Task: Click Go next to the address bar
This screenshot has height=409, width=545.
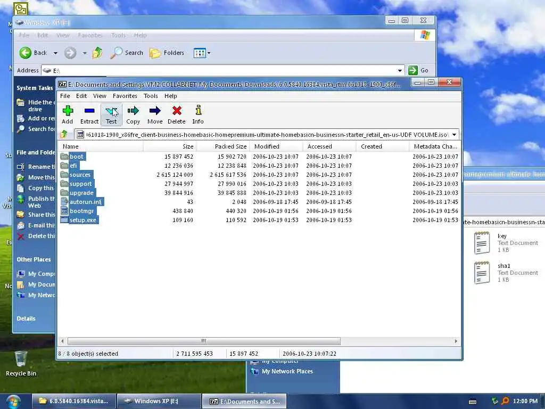Action: 418,70
